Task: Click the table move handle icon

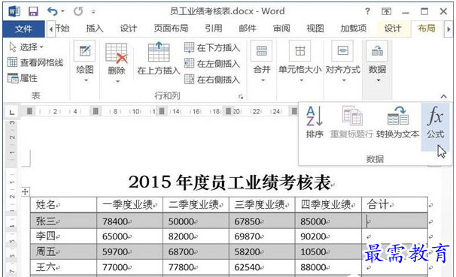Action: click(26, 191)
